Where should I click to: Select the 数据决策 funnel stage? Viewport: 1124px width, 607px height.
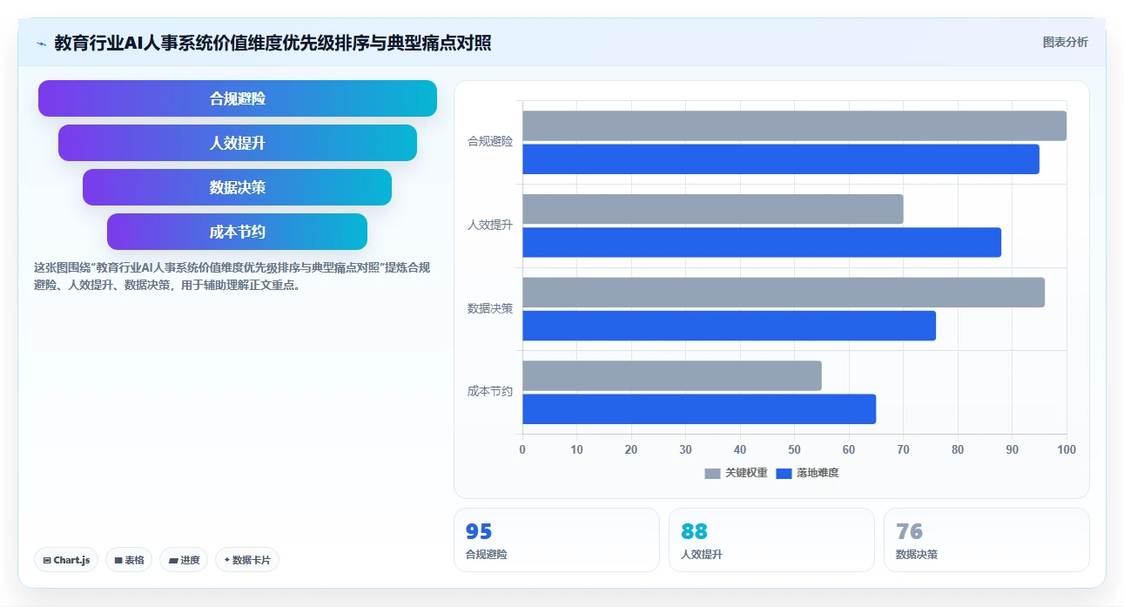[x=238, y=187]
